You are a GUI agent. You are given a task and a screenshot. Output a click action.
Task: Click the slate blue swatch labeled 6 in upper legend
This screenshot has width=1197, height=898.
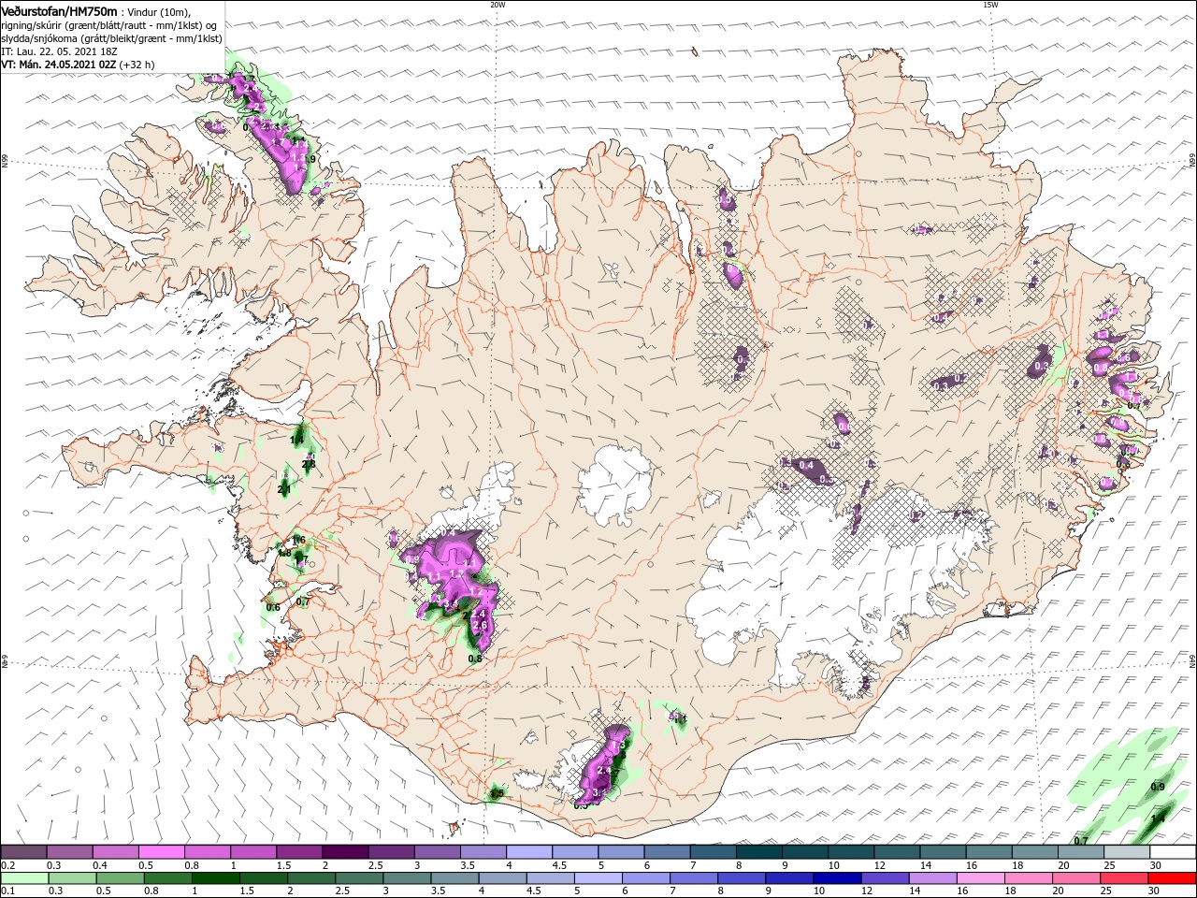[668, 852]
